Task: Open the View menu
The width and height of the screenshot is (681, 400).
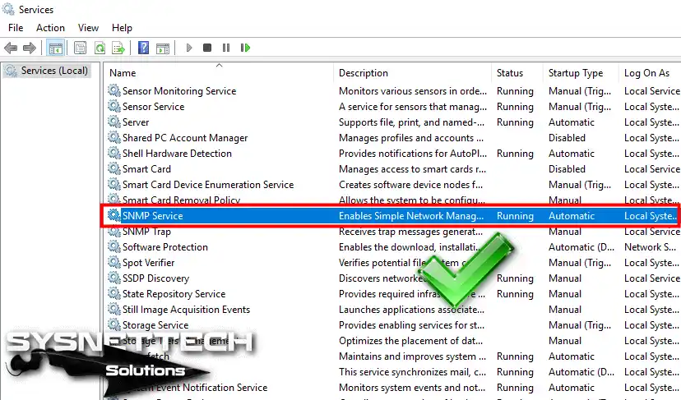Action: coord(88,28)
